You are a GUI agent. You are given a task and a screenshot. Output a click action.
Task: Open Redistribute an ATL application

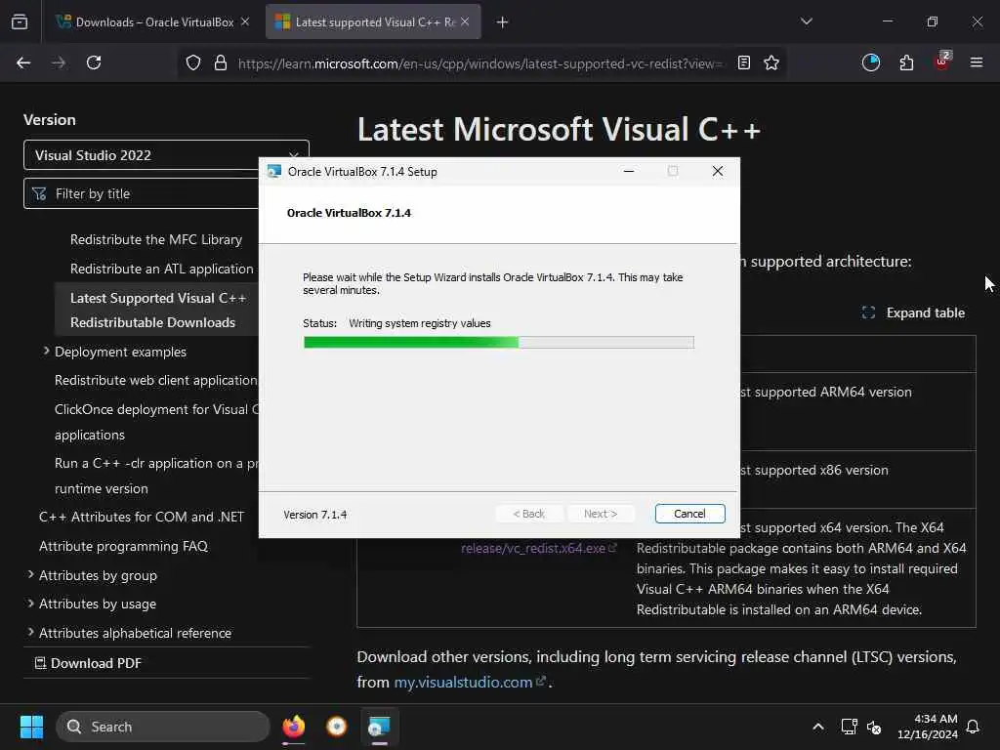tap(161, 270)
